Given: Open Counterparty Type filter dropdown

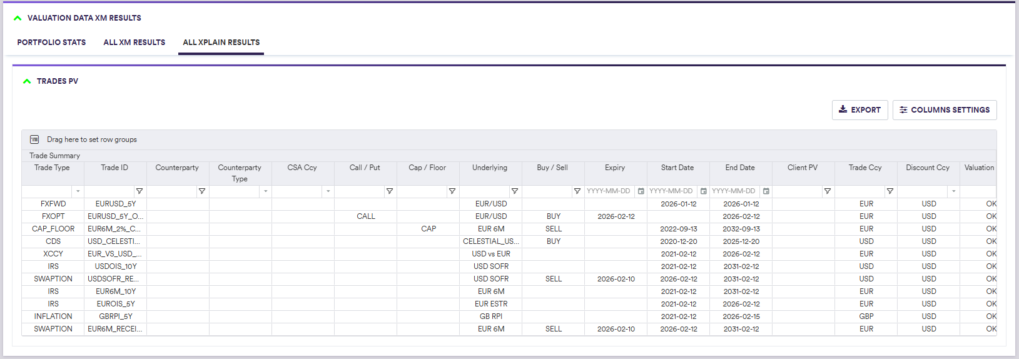Looking at the screenshot, I should tap(266, 191).
